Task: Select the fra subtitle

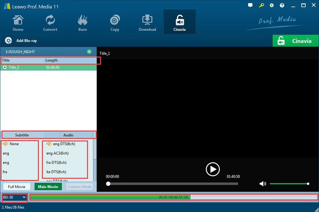Action: point(5,172)
